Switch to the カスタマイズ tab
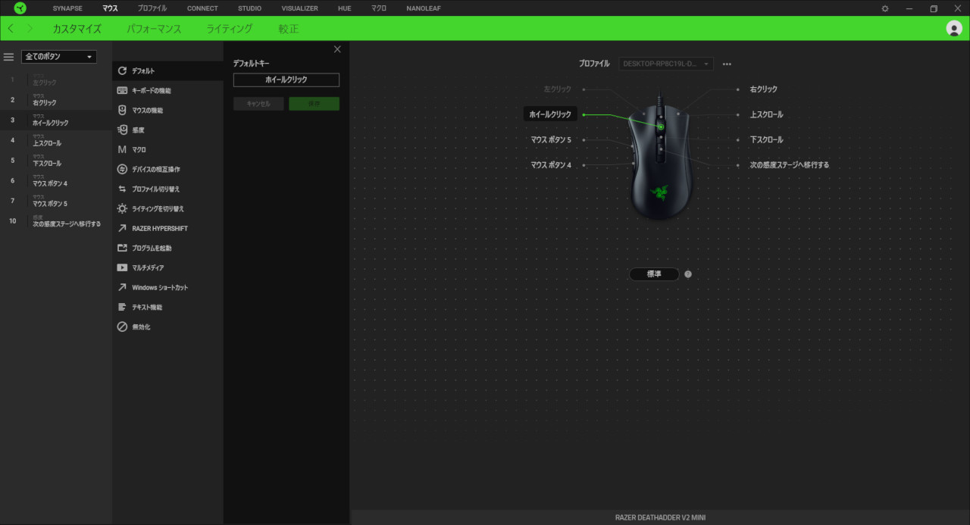The height and width of the screenshot is (525, 970). click(77, 29)
